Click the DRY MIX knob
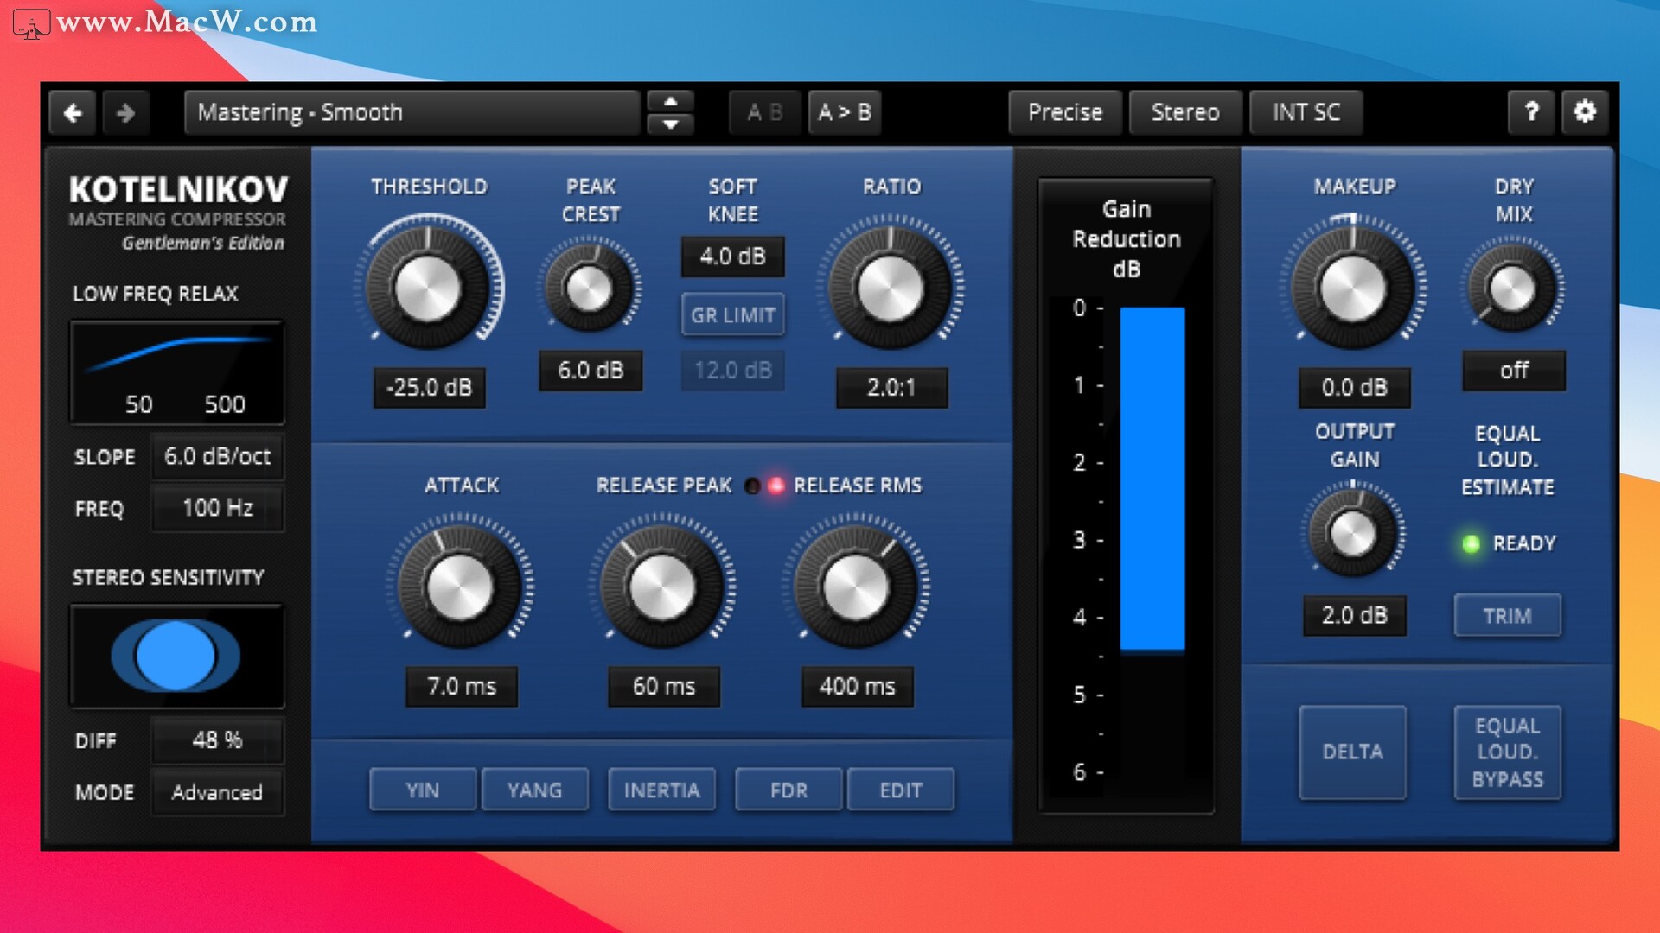Image resolution: width=1660 pixels, height=933 pixels. tap(1513, 288)
